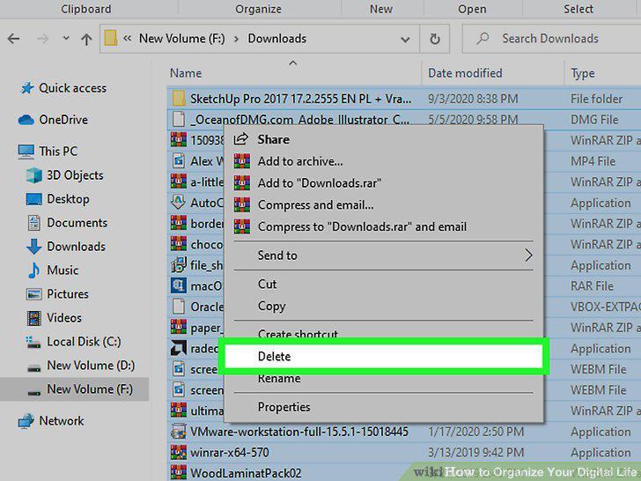Click the Quick access star icon
Viewport: 641px width, 481px height.
coord(27,88)
